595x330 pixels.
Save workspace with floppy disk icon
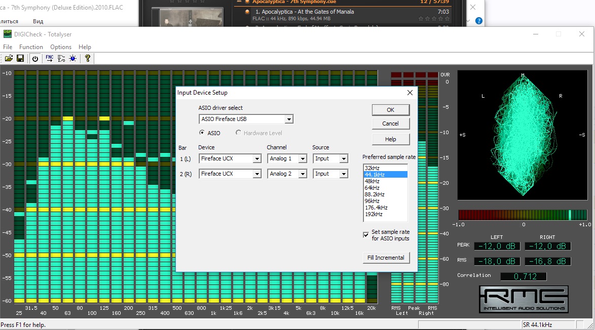20,58
